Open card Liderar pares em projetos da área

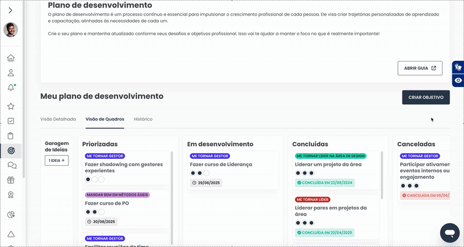[337, 217]
